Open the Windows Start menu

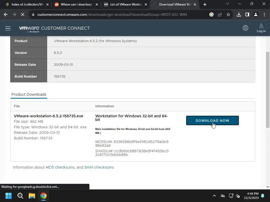pyautogui.click(x=8, y=196)
